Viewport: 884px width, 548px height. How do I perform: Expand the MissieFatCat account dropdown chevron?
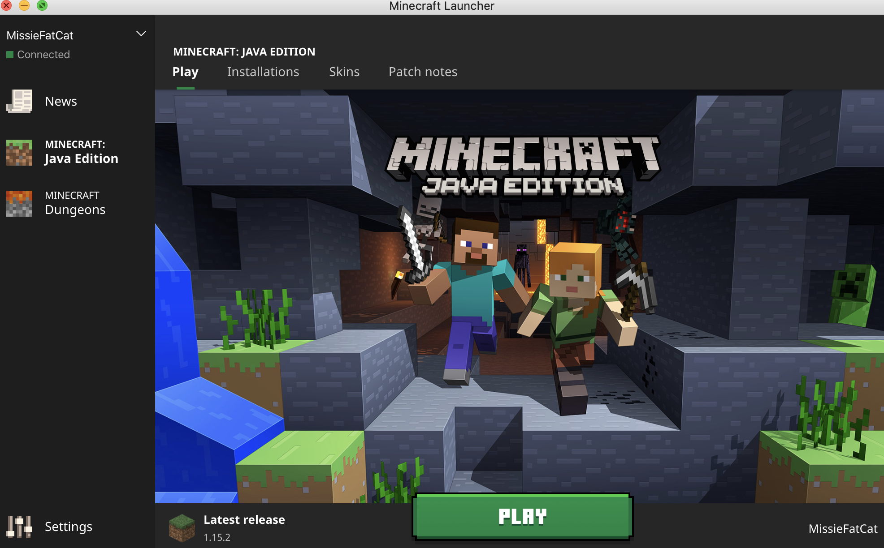coord(141,34)
